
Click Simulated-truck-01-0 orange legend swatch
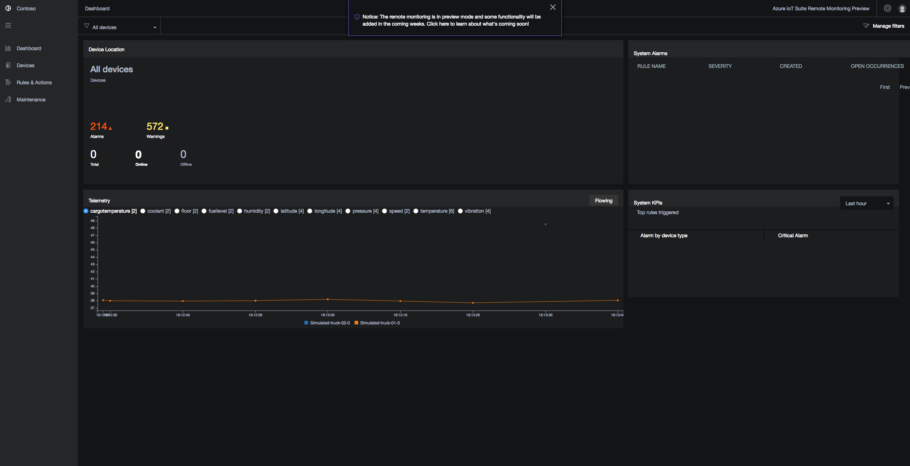coord(356,323)
